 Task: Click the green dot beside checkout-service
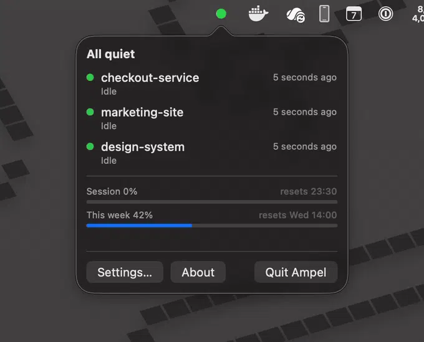coord(90,77)
